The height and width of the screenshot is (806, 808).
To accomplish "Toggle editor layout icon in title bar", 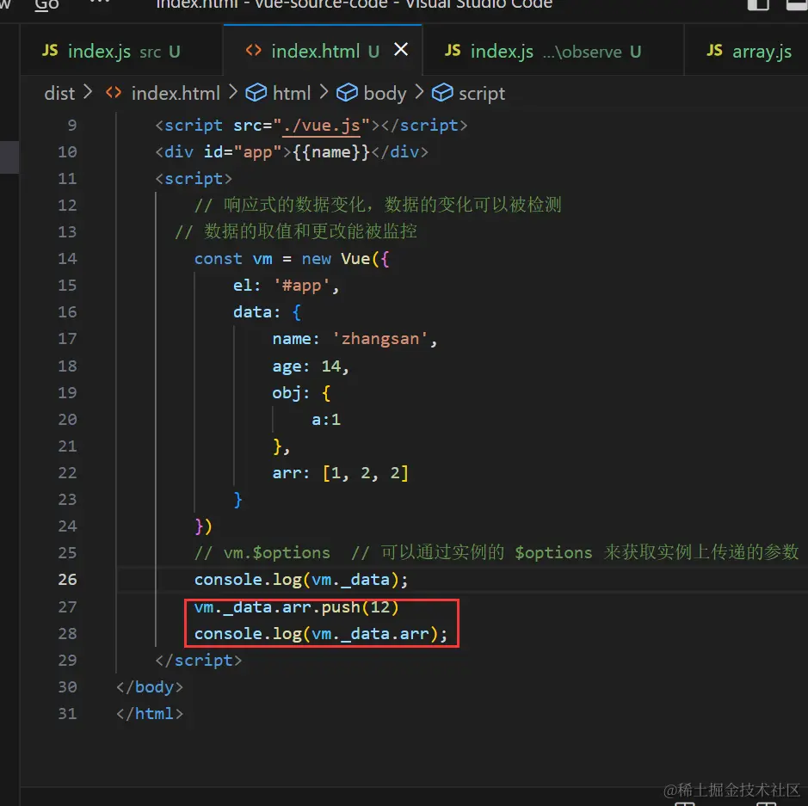I will pyautogui.click(x=758, y=4).
